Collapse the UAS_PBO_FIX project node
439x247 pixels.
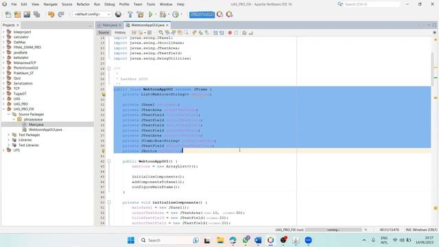tap(3, 109)
